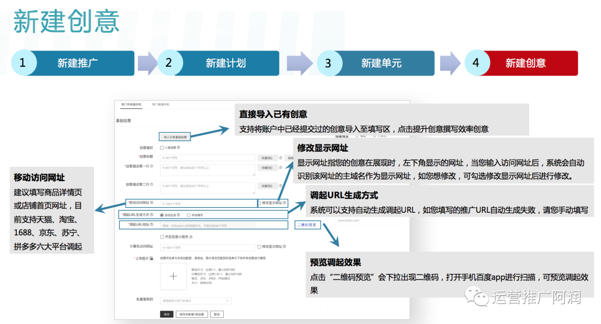Screen dimensions: 601x324
Task: Focus the 移动访问网址 input field
Action: (x=209, y=204)
